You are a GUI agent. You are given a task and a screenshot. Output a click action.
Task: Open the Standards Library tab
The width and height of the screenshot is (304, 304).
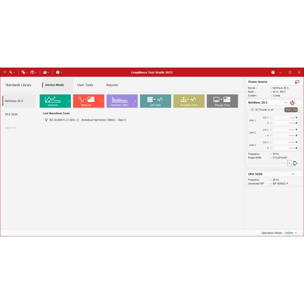[x=18, y=85]
